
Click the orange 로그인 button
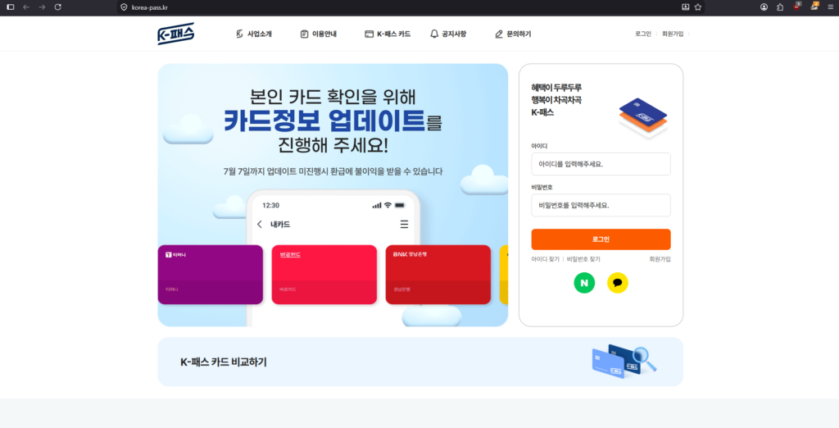(601, 239)
